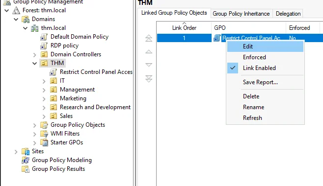Screen dimensions: 323x186
Task: Expand the Marketing OU
Action: (44, 99)
